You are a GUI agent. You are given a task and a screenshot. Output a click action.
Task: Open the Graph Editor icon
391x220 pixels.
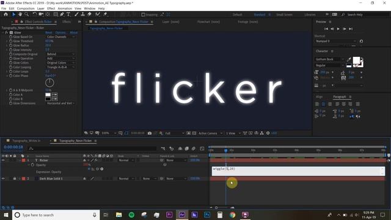202,148
